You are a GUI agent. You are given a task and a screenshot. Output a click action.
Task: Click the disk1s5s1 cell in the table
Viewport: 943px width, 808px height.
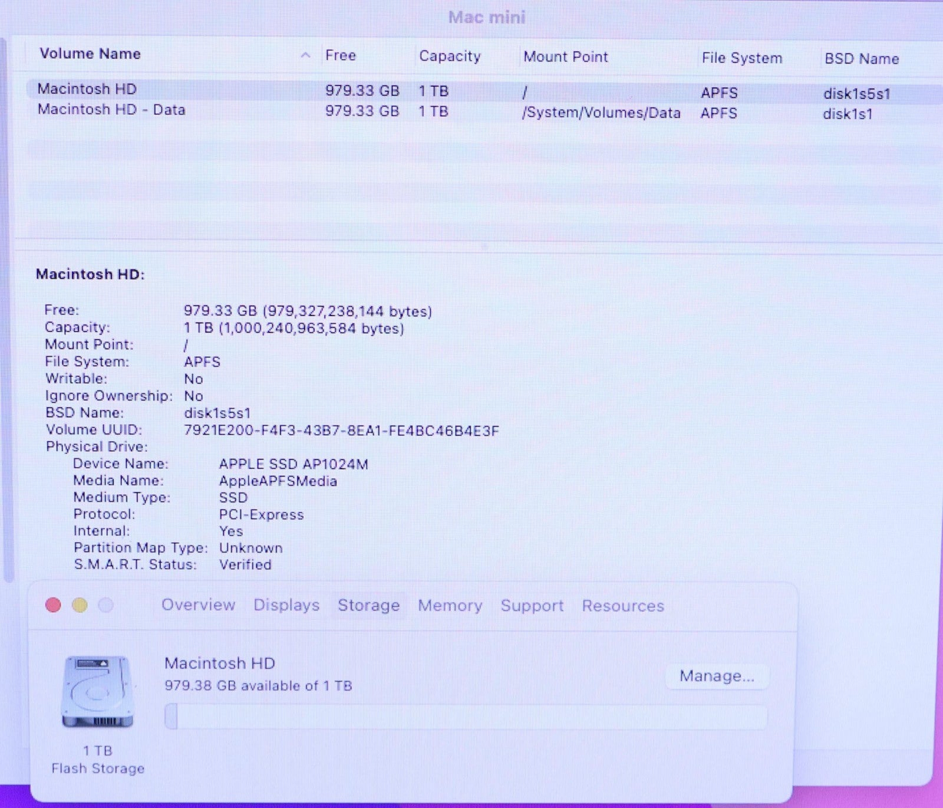tap(856, 94)
